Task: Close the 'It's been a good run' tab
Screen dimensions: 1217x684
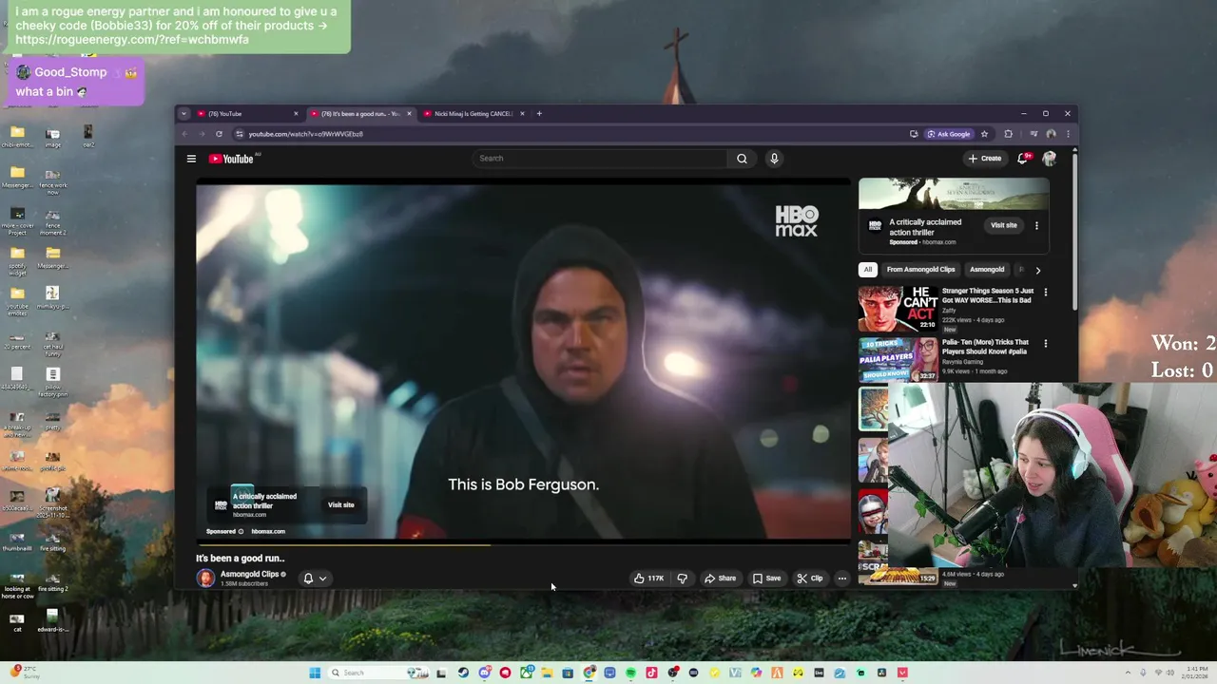Action: tap(409, 114)
